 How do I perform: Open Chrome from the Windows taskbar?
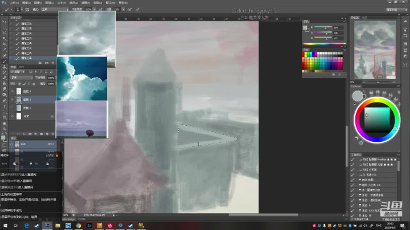tap(79, 225)
